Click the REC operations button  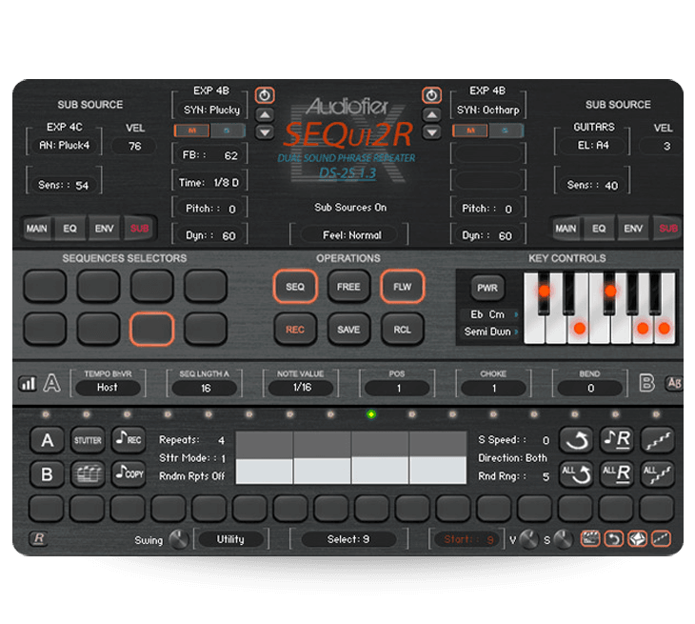pos(295,330)
